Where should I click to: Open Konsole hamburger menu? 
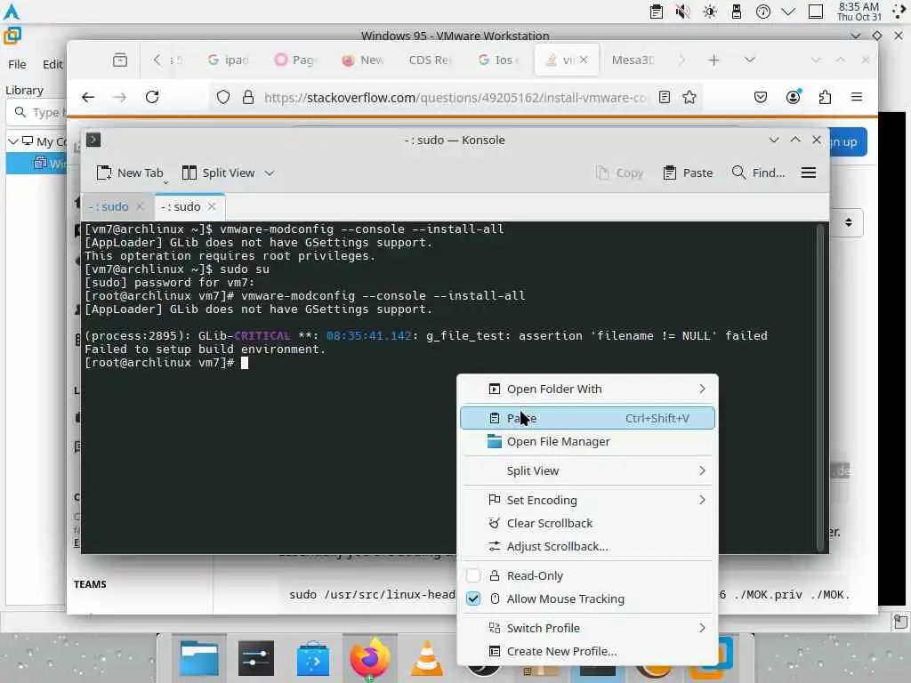pos(808,173)
